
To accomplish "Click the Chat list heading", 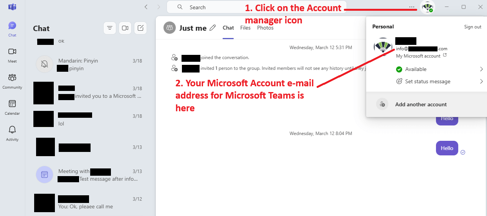I will pos(41,28).
